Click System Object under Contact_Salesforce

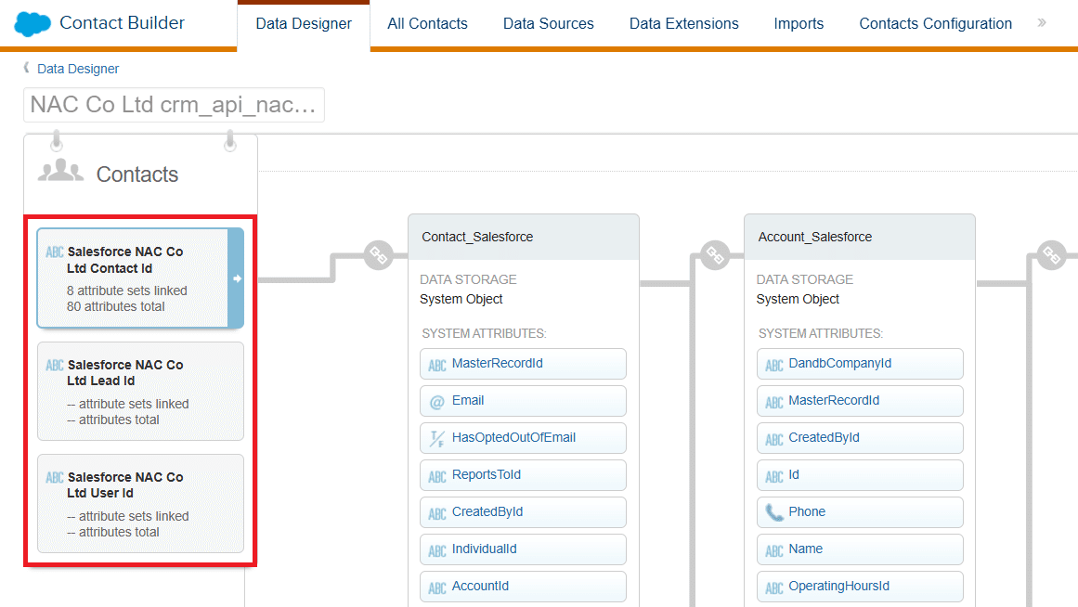pos(461,299)
